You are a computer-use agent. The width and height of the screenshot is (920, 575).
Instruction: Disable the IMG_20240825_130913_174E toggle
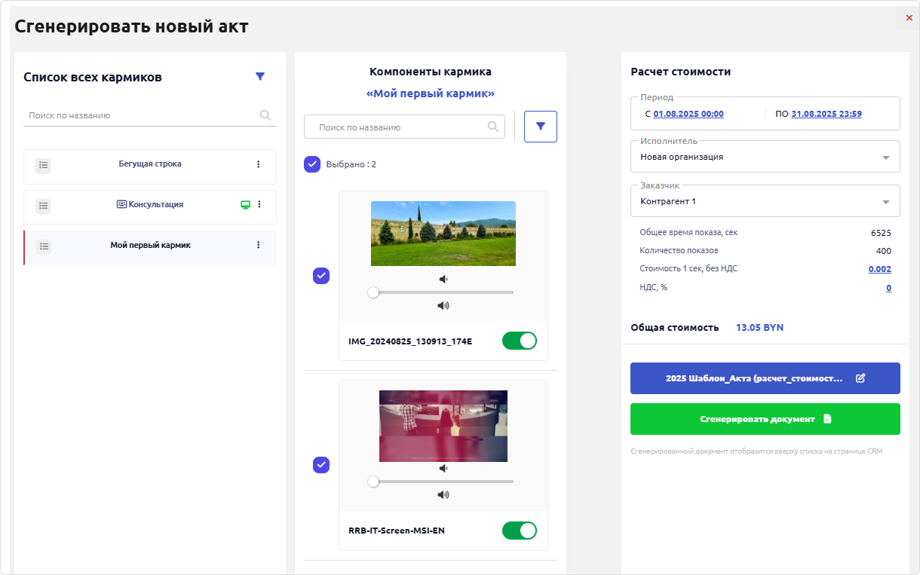519,341
